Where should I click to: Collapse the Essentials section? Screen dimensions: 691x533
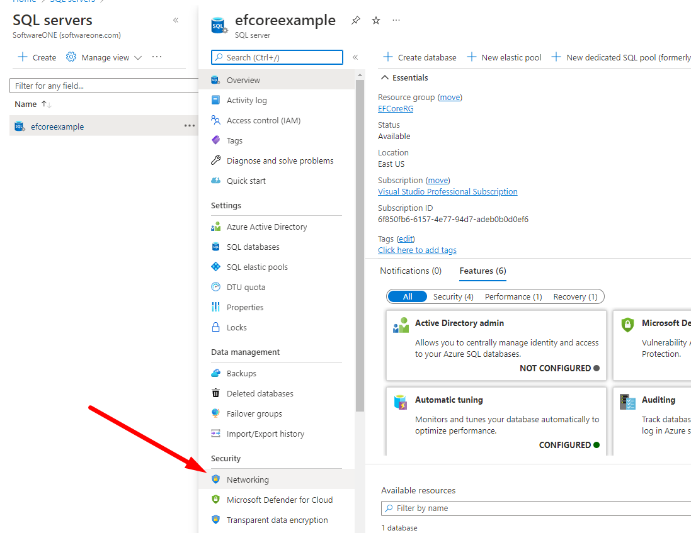coord(385,77)
